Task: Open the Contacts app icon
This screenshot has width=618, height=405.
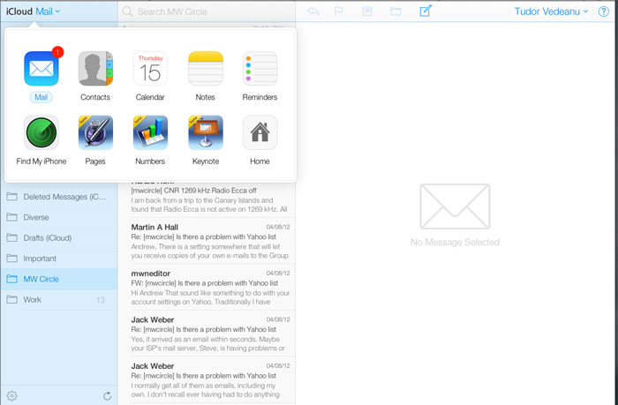Action: 95,69
